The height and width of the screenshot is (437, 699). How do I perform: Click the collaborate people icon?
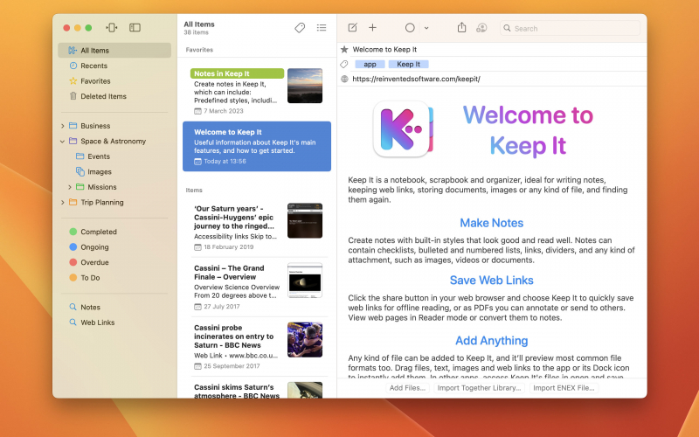(x=481, y=28)
